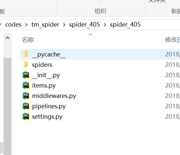
Task: Select the settings.py file name
Action: pos(47,117)
